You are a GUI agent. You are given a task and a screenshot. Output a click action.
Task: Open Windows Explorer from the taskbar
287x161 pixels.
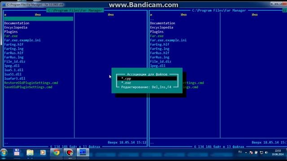tap(30, 153)
